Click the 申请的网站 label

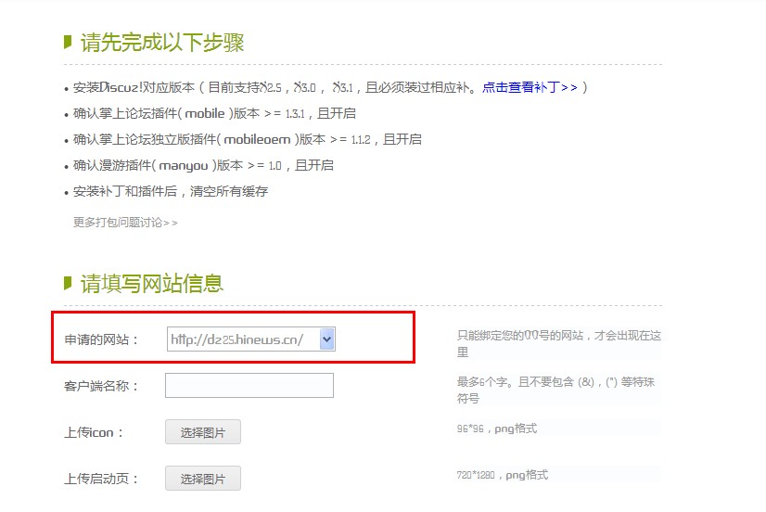(102, 339)
